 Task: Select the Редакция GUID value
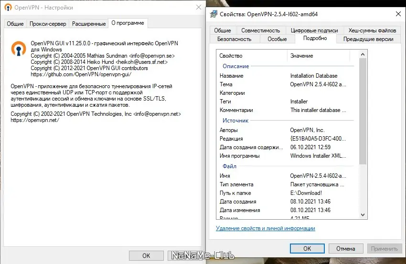click(x=318, y=139)
